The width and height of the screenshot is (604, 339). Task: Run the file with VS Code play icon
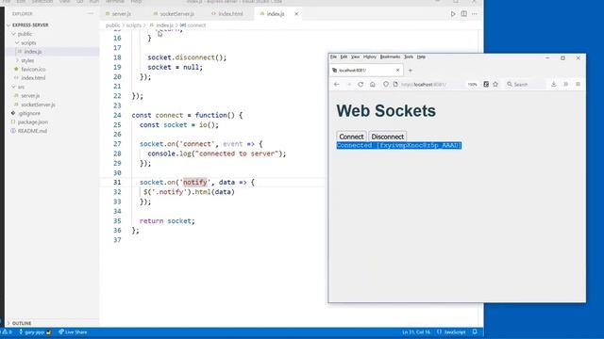pos(453,14)
